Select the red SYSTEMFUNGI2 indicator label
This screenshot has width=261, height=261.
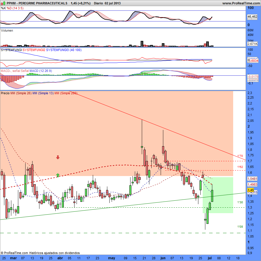[x=34, y=50]
